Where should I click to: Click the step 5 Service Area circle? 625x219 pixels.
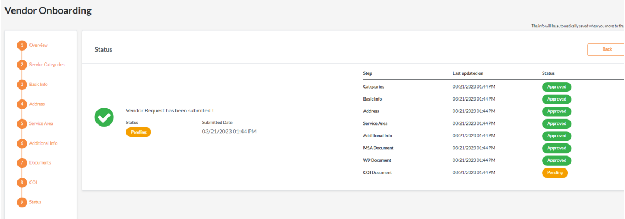tap(22, 123)
